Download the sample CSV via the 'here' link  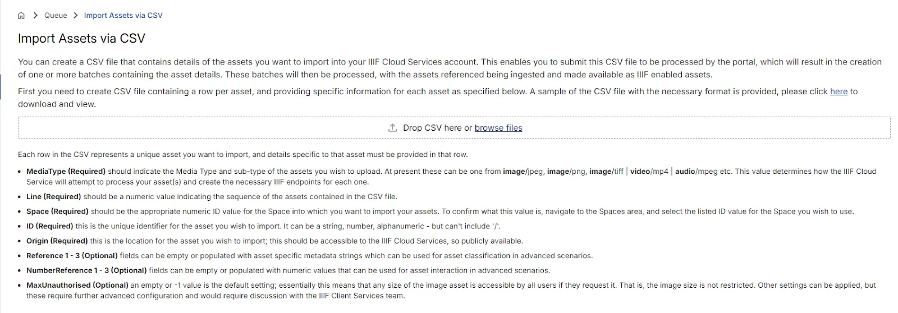(839, 91)
